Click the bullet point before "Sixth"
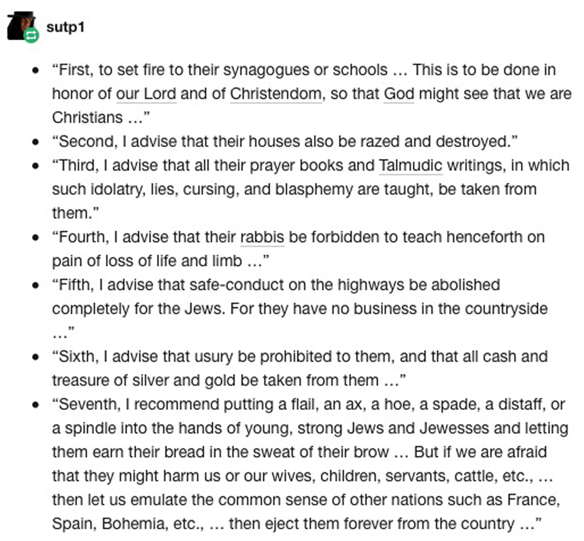 click(36, 357)
